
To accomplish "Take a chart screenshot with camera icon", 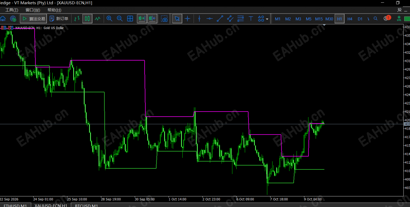I will [x=164, y=18].
